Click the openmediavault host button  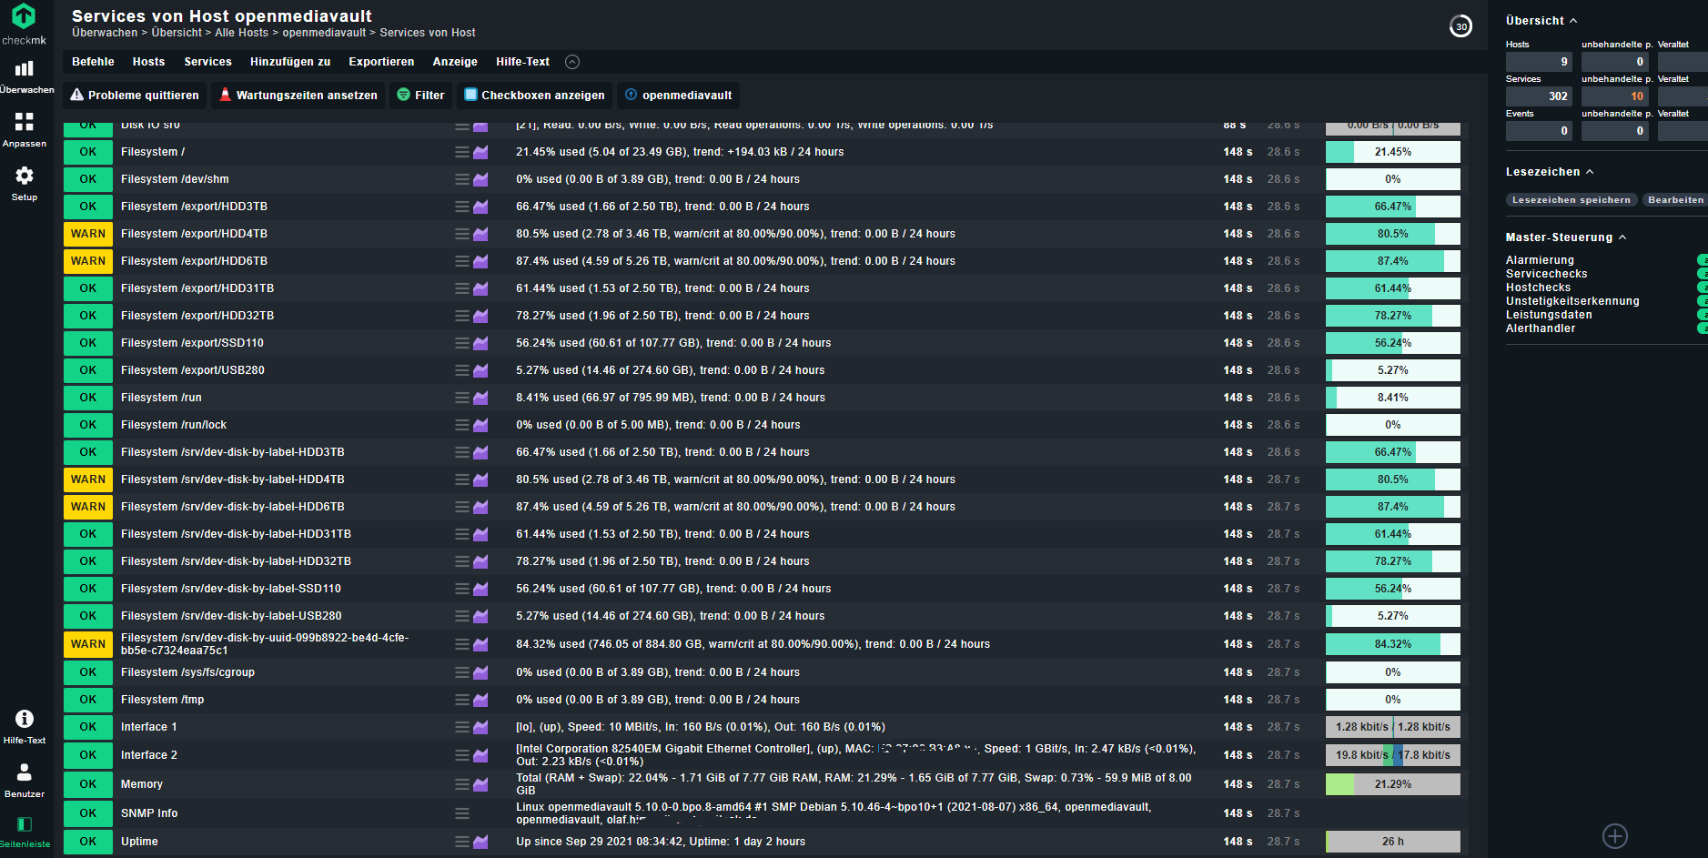[x=678, y=95]
